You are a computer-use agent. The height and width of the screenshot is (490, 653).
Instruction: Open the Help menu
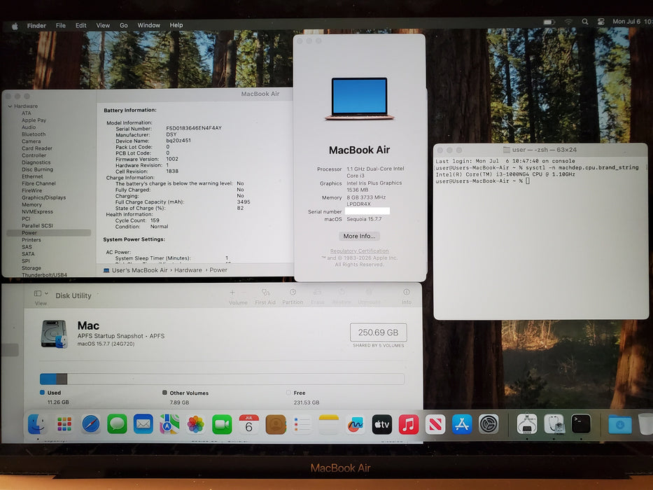coord(176,25)
